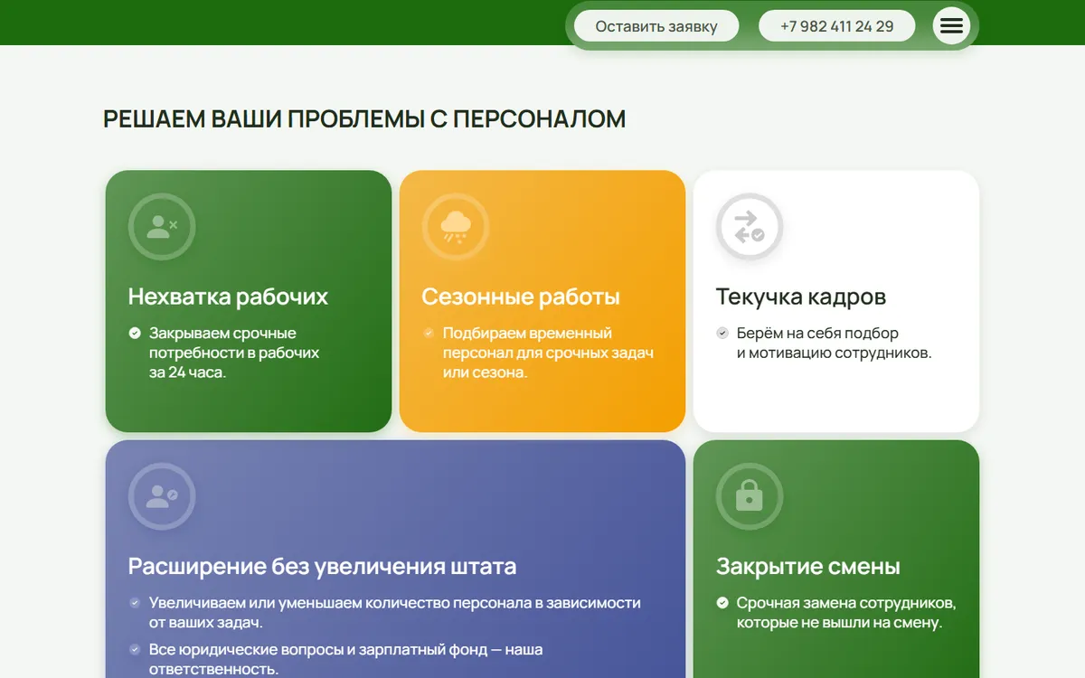Click checkmark bullet next to Закрываем срочные потребности
The height and width of the screenshot is (678, 1085).
[135, 333]
